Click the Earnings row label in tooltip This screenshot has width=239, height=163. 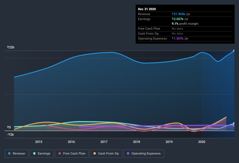click(144, 19)
